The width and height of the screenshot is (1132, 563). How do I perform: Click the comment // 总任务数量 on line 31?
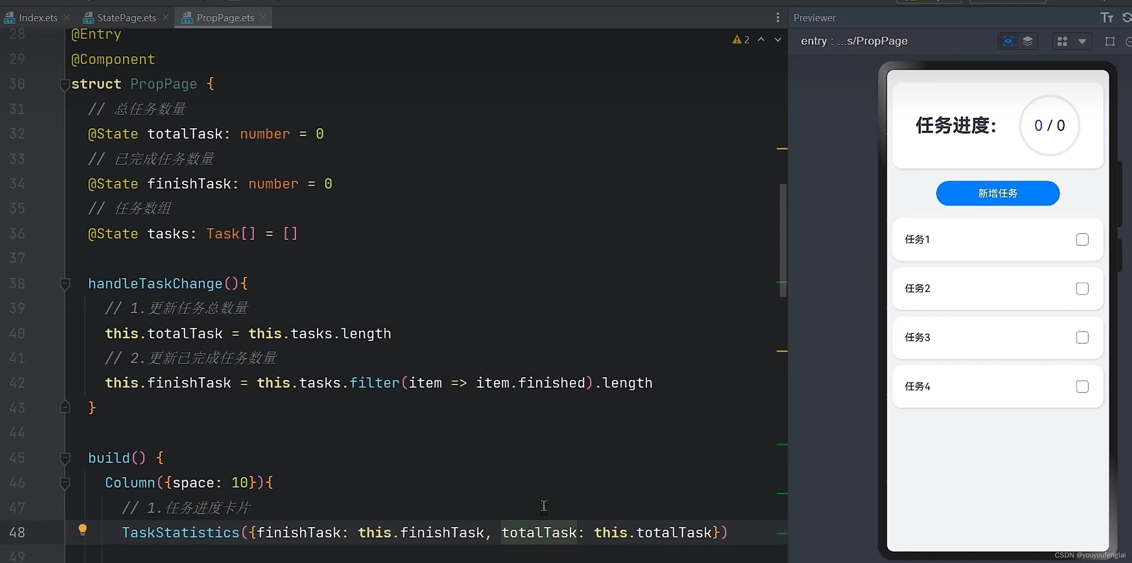tap(137, 109)
